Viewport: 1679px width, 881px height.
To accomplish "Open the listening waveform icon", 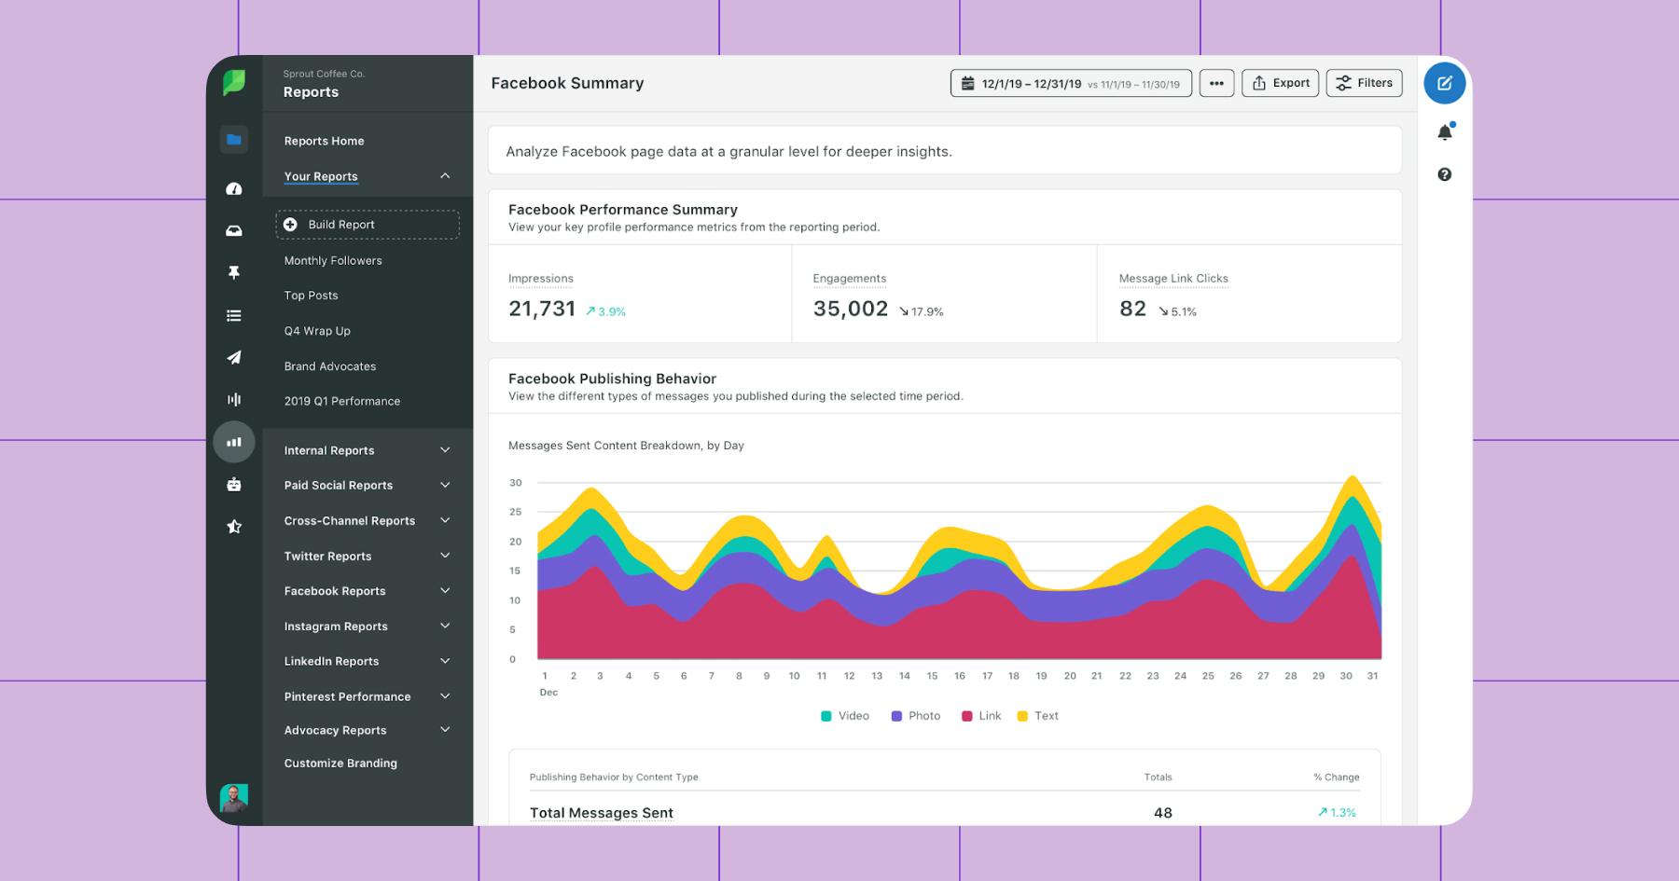I will click(x=234, y=399).
